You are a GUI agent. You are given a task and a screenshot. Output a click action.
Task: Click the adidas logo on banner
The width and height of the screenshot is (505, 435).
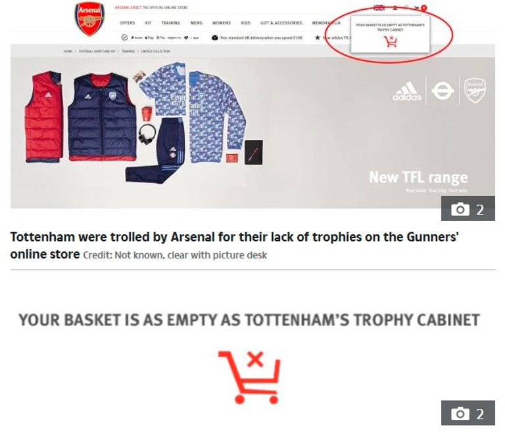coord(407,91)
